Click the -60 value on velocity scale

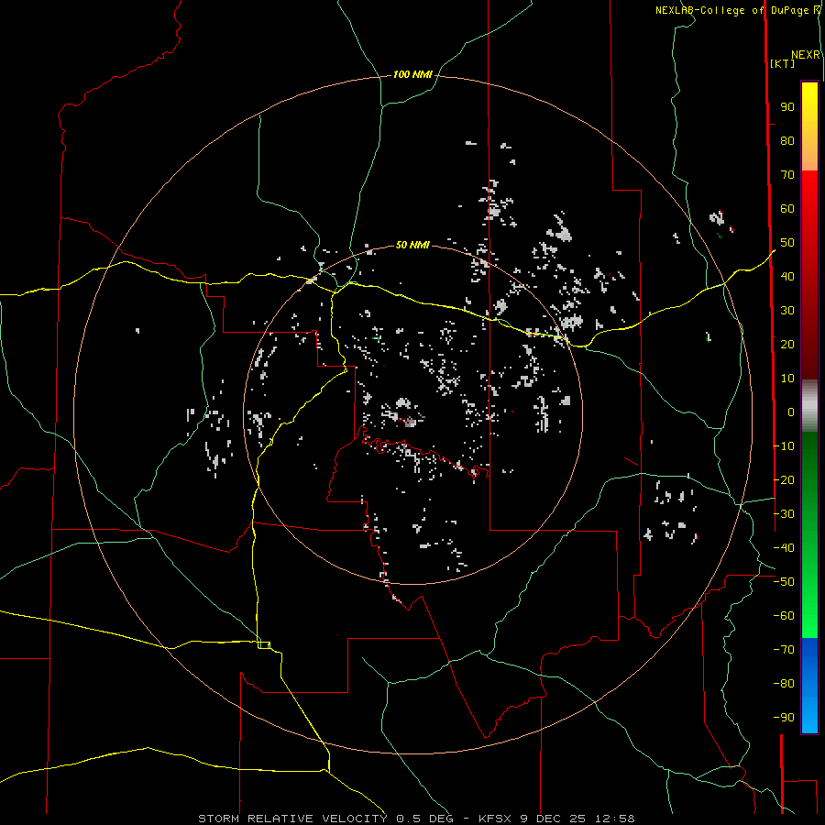[x=784, y=616]
